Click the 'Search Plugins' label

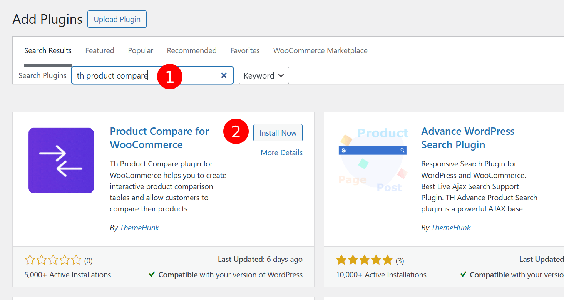point(42,75)
